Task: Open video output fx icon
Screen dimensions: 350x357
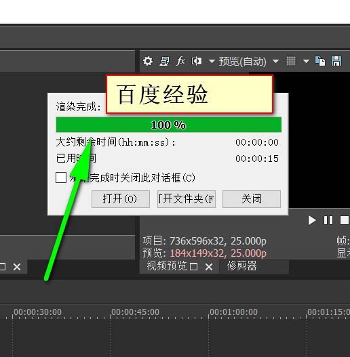Action: [x=180, y=61]
